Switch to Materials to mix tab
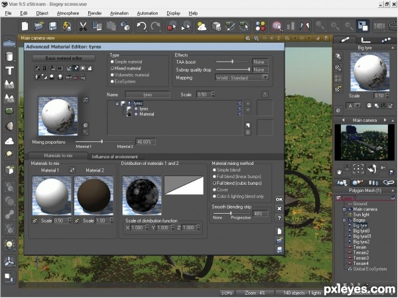Screen dimensions: 398x298 click(x=58, y=156)
